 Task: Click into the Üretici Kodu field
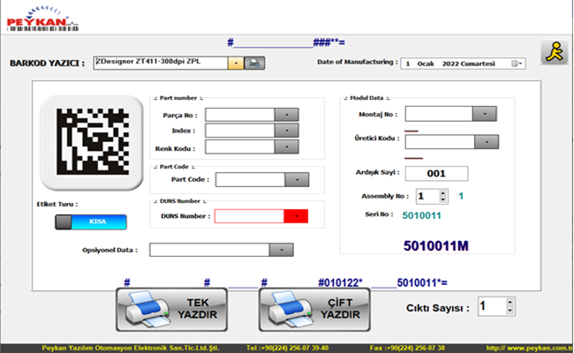tap(440, 142)
